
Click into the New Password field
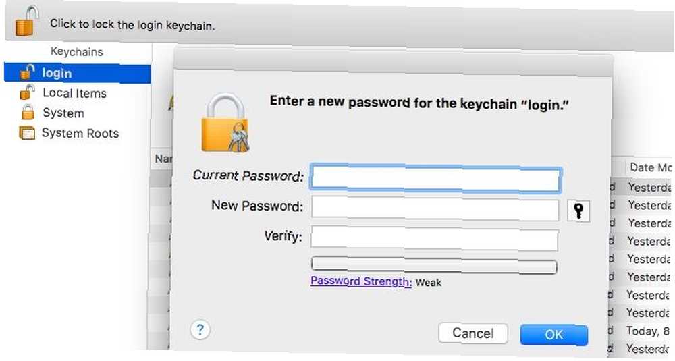click(x=435, y=209)
